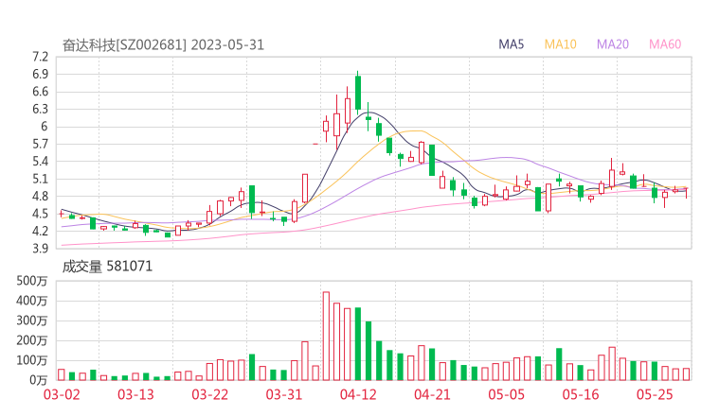Click the 05-05 date axis label

[506, 395]
